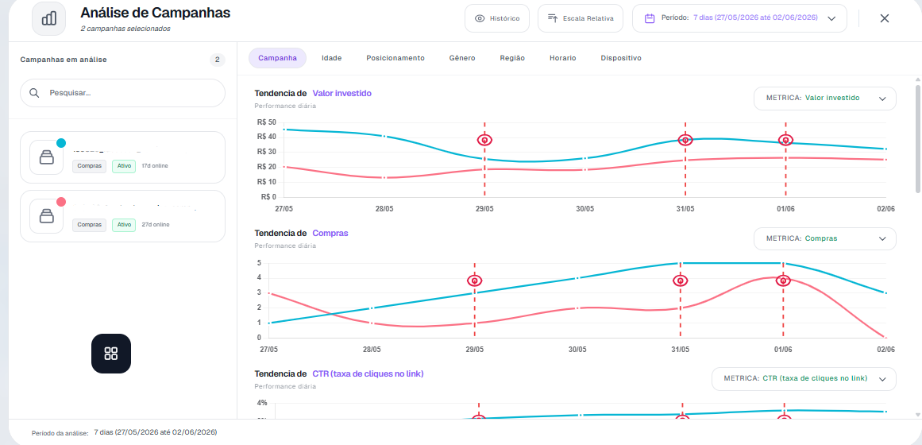
Task: Click the bar chart analysis icon
Action: [48, 18]
